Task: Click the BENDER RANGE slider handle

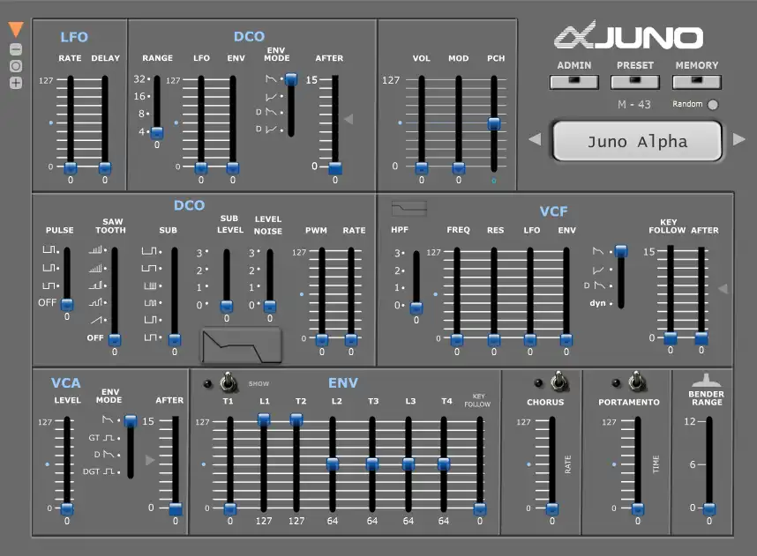Action: (709, 508)
